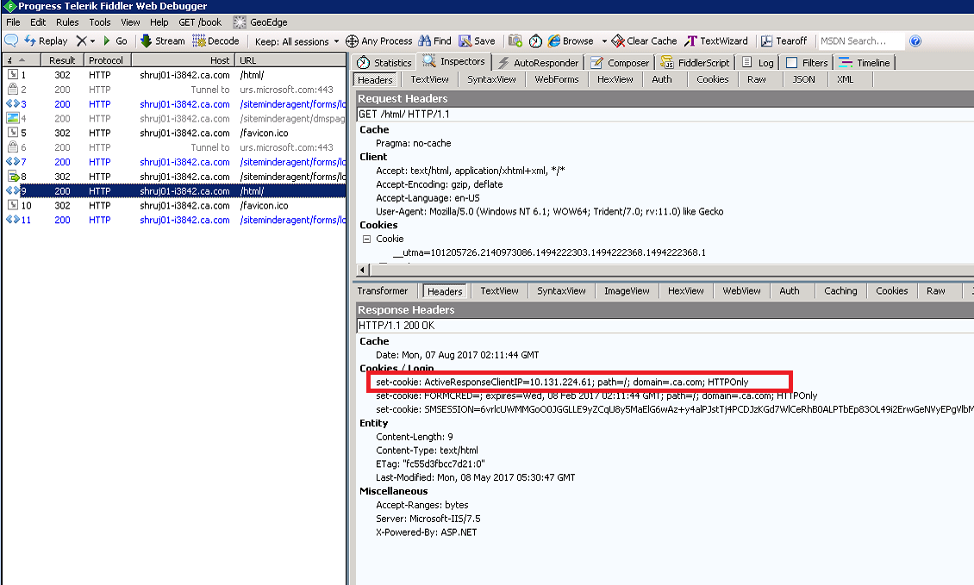This screenshot has height=585, width=974.
Task: Collapse the Cookie node in request headers
Action: click(x=366, y=240)
